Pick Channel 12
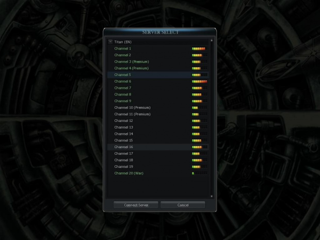 158,121
